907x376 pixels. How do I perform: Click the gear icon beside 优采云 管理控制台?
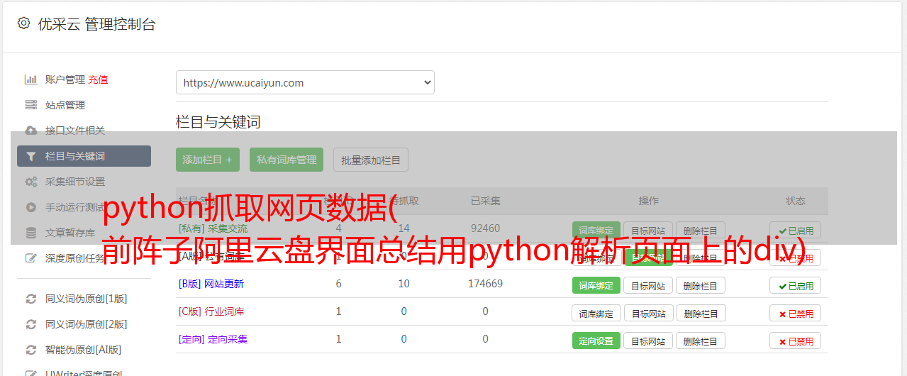(24, 23)
